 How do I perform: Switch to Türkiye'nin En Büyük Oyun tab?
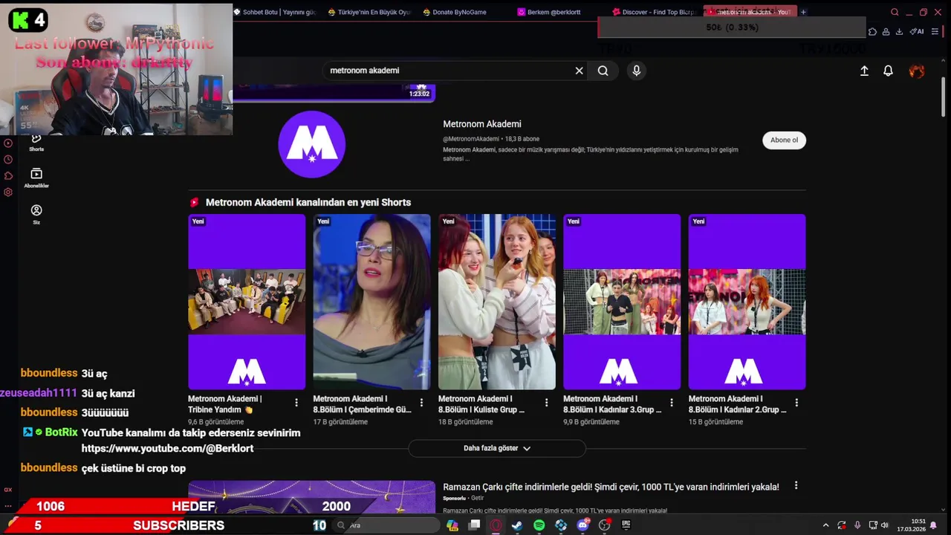tap(369, 12)
